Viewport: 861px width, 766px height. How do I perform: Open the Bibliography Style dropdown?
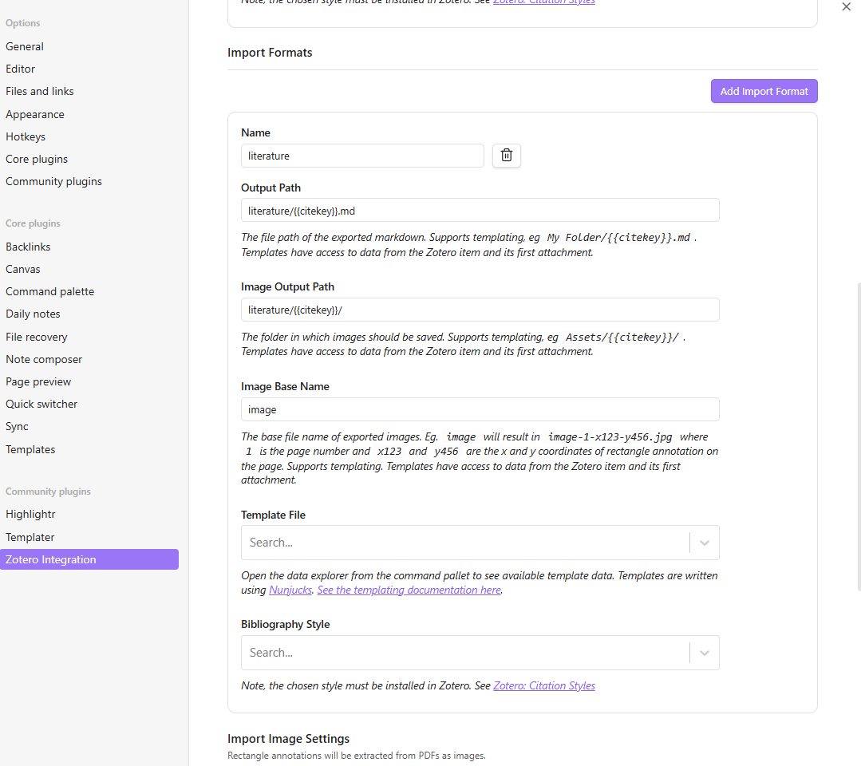pos(704,652)
